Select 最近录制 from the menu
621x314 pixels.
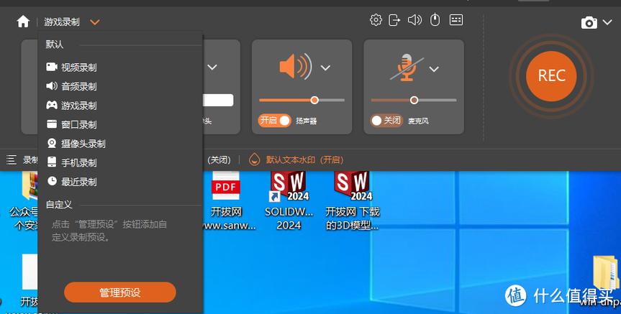tap(72, 182)
